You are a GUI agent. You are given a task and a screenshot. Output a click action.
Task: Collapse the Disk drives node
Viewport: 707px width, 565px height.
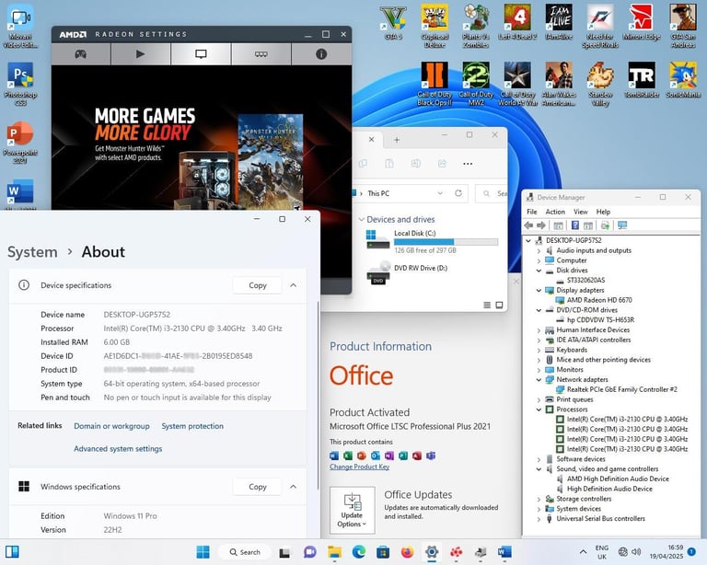click(x=539, y=271)
